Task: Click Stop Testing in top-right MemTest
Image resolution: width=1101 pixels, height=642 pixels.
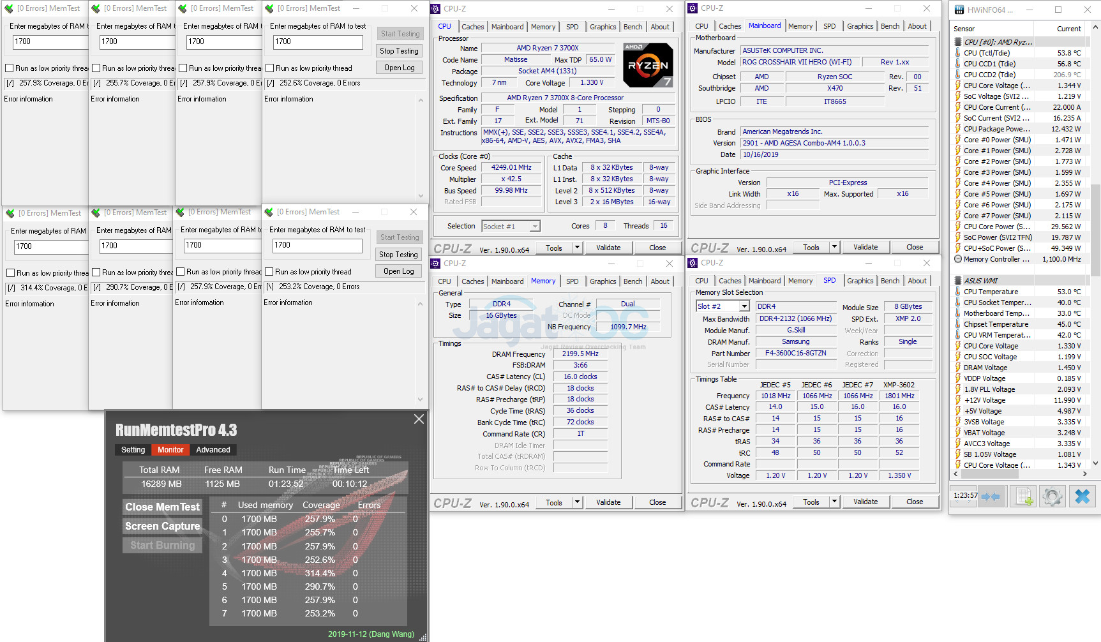Action: coord(399,51)
